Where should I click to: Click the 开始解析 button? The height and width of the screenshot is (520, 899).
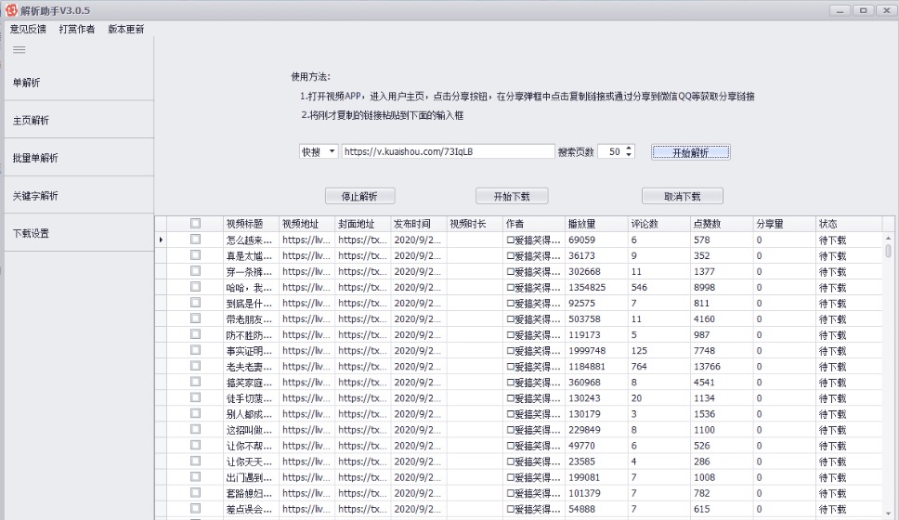691,152
